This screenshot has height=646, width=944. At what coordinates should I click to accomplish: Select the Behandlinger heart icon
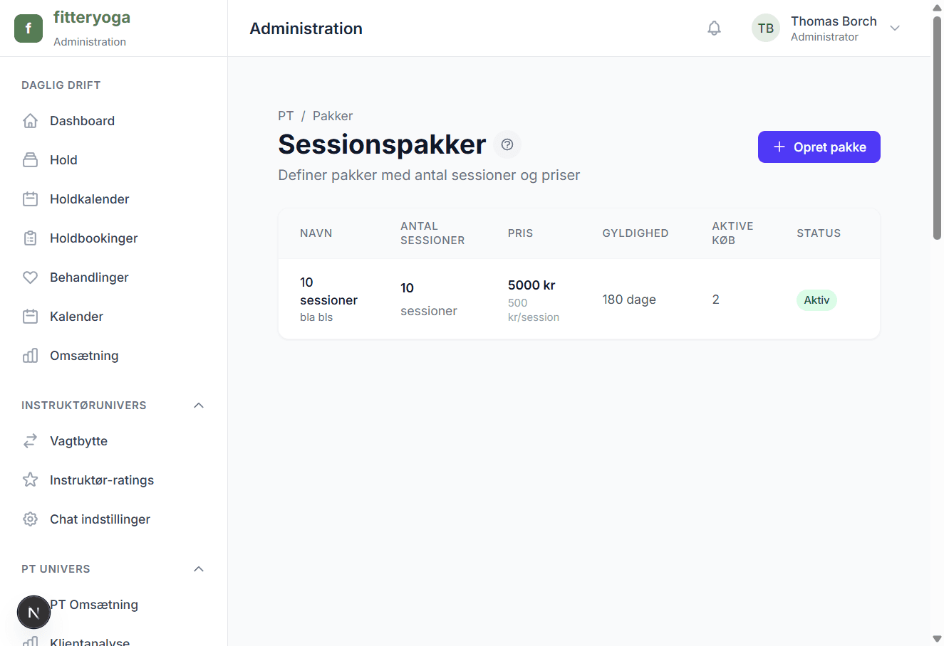30,277
